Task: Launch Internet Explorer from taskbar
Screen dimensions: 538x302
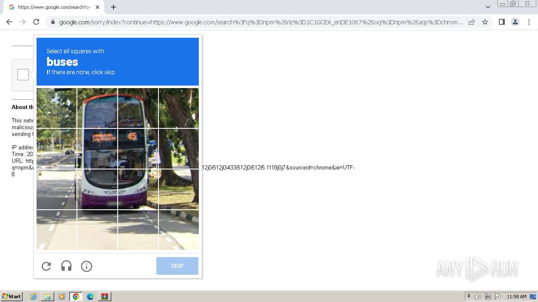Action: tap(33, 297)
